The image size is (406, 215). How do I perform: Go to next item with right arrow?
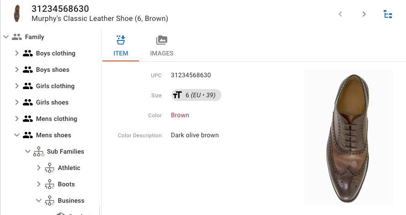[x=364, y=14]
